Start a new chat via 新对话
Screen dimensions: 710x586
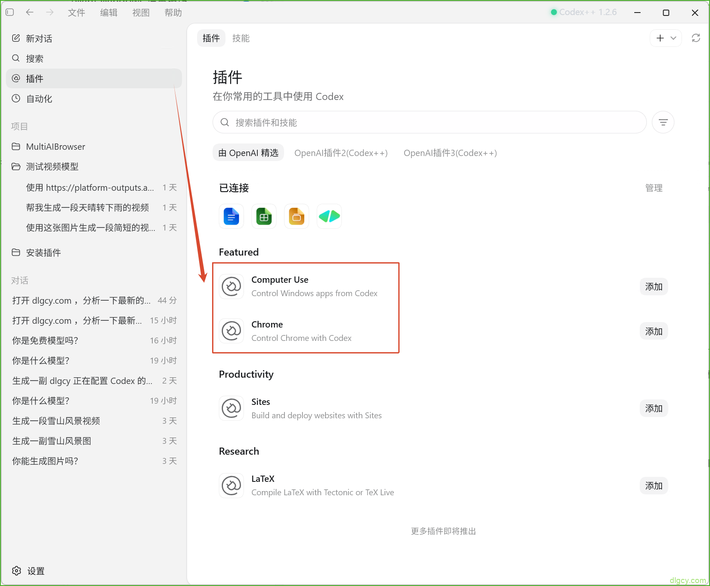click(x=94, y=38)
